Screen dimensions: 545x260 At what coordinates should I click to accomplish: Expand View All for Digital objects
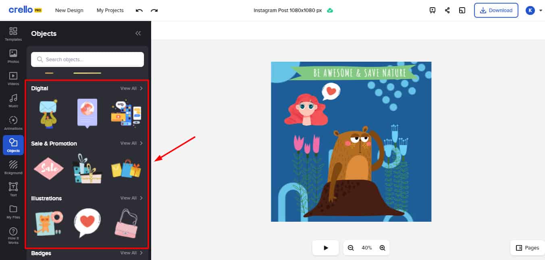[131, 88]
